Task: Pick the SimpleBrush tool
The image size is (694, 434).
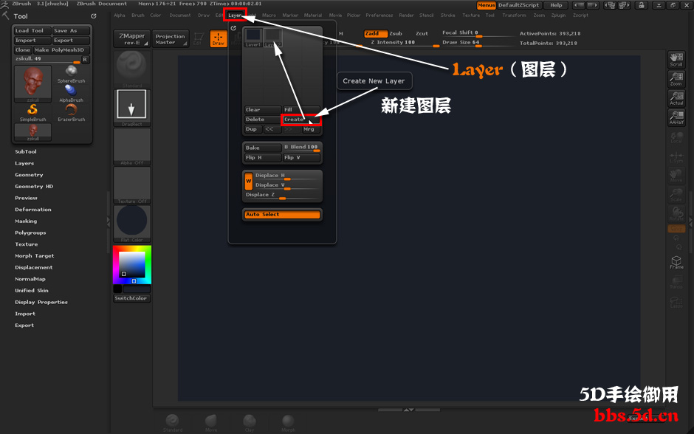Action: pyautogui.click(x=32, y=113)
